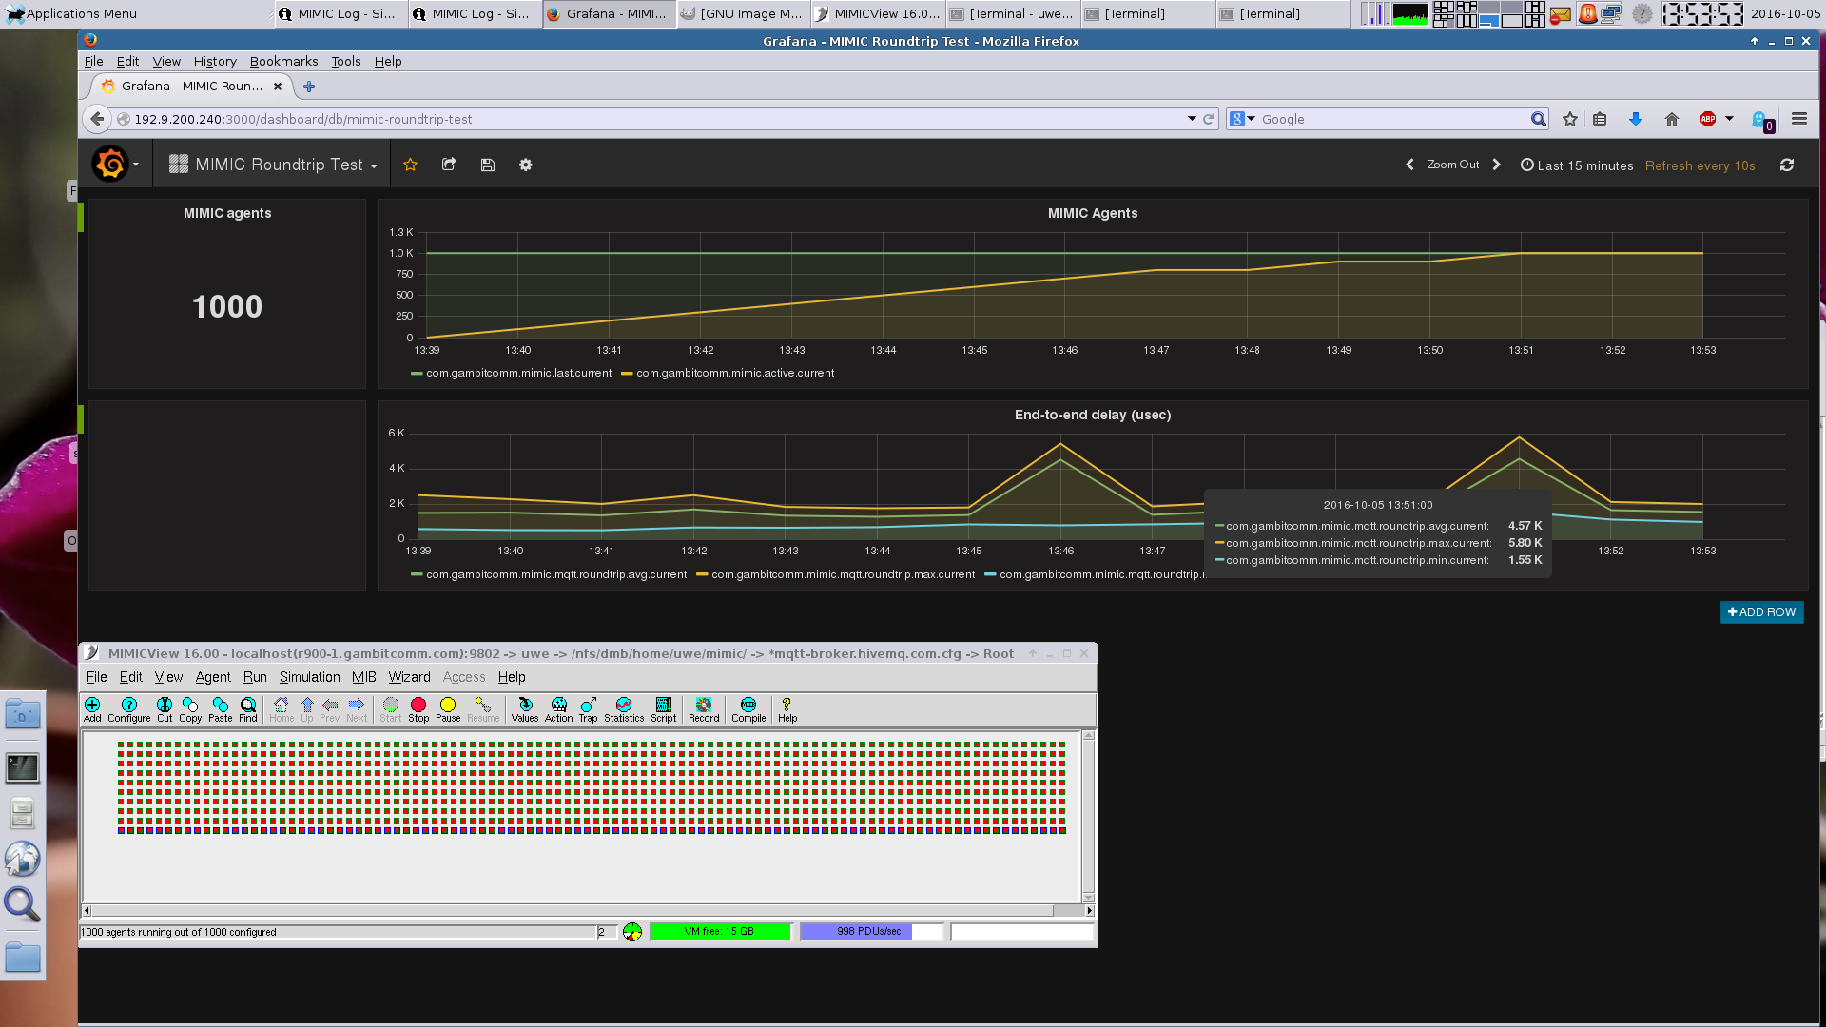Click the Help toolbar icon in MIMICView
This screenshot has height=1027, width=1826.
(x=787, y=709)
